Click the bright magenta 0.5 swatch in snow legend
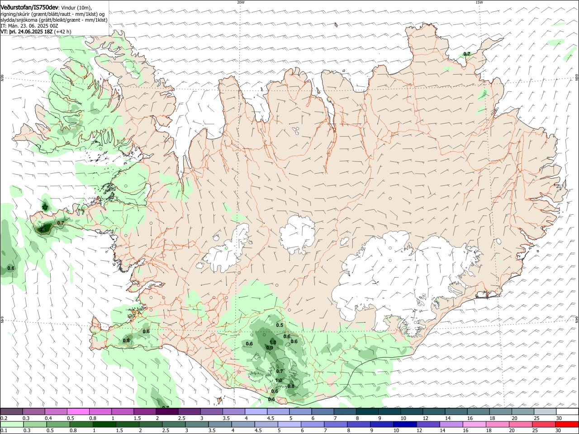Screen dimensions: 579x434 (x=78, y=411)
